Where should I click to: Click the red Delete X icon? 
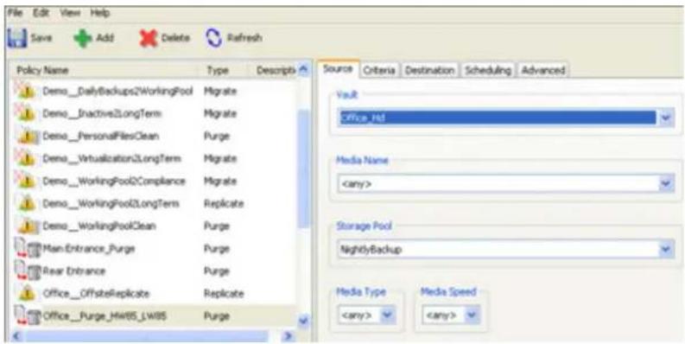[148, 39]
